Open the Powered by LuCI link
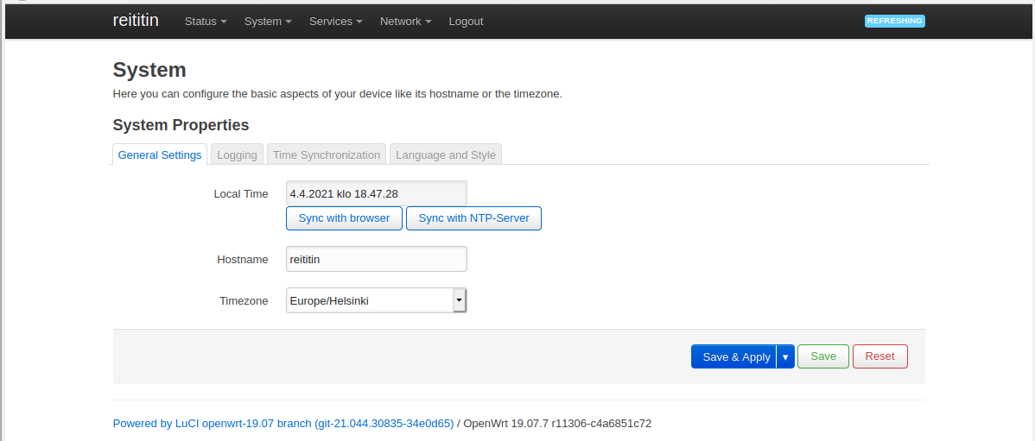This screenshot has width=1035, height=441. click(283, 424)
